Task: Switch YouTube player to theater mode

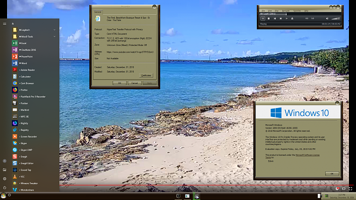Action: [344, 189]
